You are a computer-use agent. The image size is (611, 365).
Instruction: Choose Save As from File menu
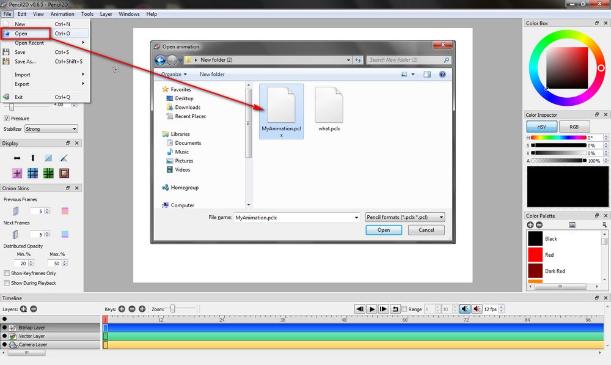point(45,62)
